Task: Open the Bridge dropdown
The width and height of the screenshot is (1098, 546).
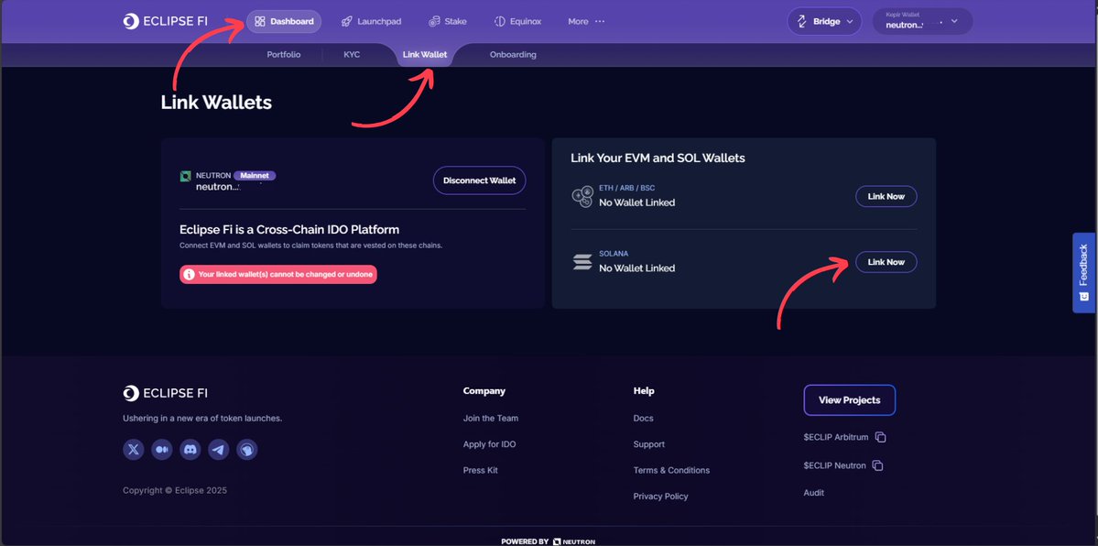Action: click(824, 21)
